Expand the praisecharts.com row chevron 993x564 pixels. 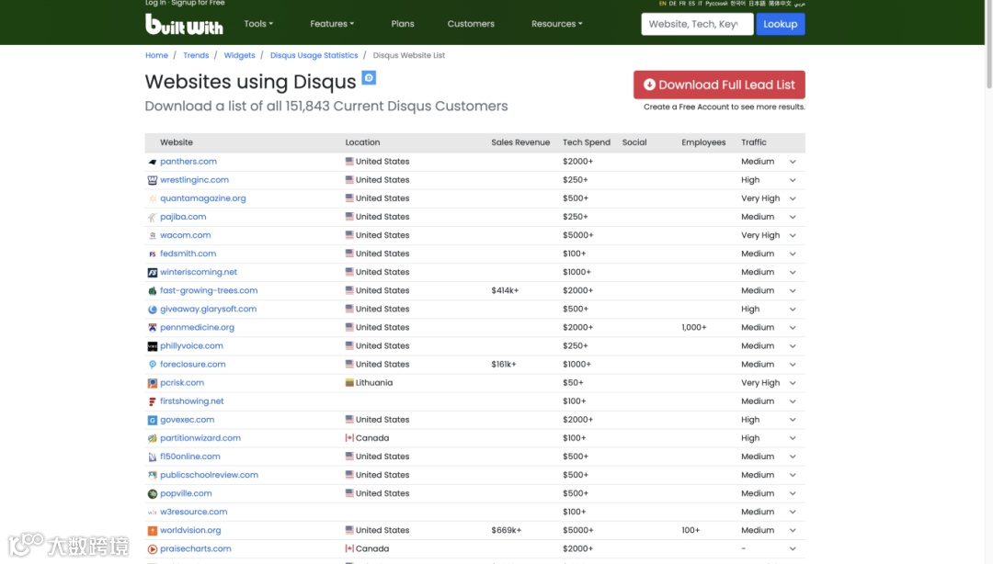(793, 548)
